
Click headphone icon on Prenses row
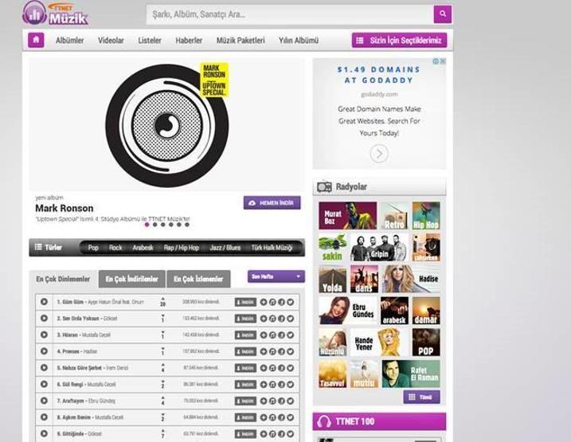click(272, 351)
